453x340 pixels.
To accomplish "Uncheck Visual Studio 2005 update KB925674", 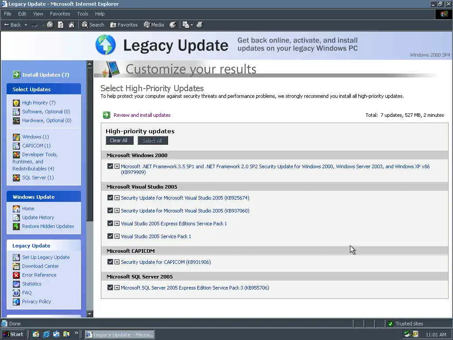I will (110, 198).
